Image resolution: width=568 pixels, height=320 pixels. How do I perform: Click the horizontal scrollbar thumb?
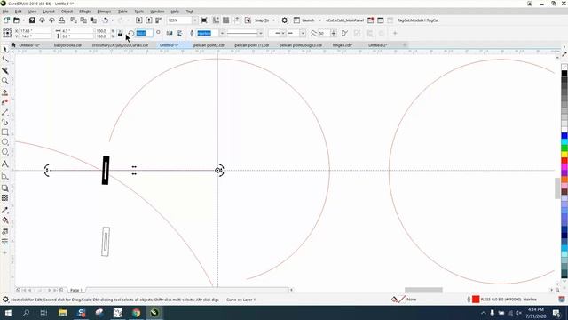point(423,290)
